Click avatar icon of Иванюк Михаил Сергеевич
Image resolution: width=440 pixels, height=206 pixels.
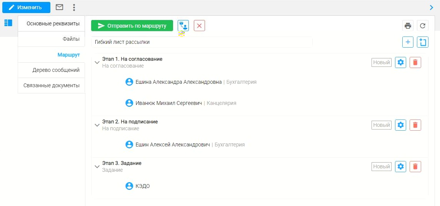(x=129, y=103)
